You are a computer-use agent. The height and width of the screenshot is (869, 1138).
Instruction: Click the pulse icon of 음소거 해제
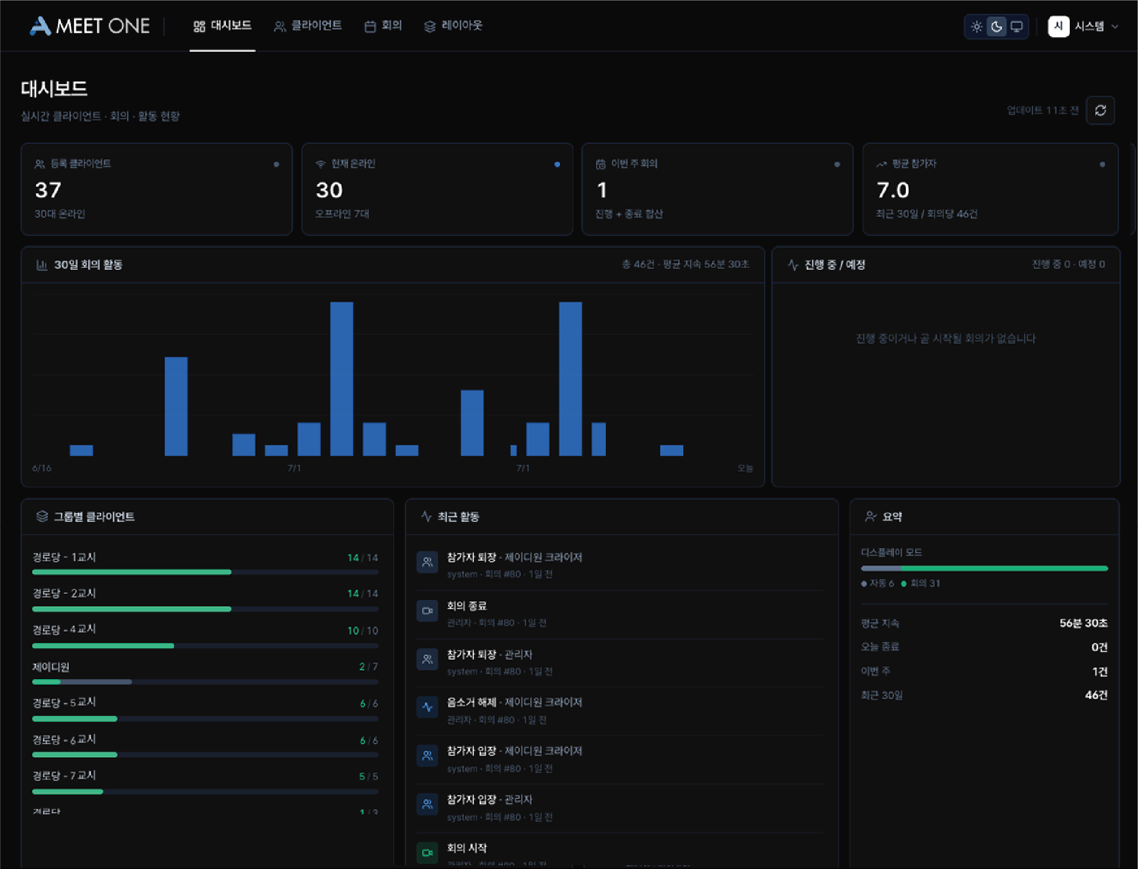click(427, 707)
